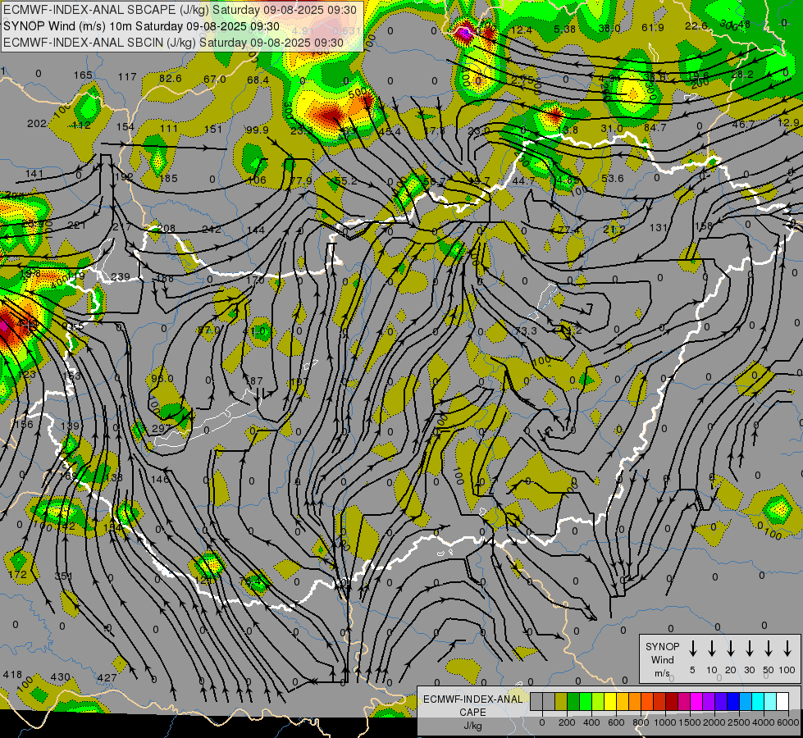Click the map value 82.6
This screenshot has height=738, width=803.
point(170,78)
